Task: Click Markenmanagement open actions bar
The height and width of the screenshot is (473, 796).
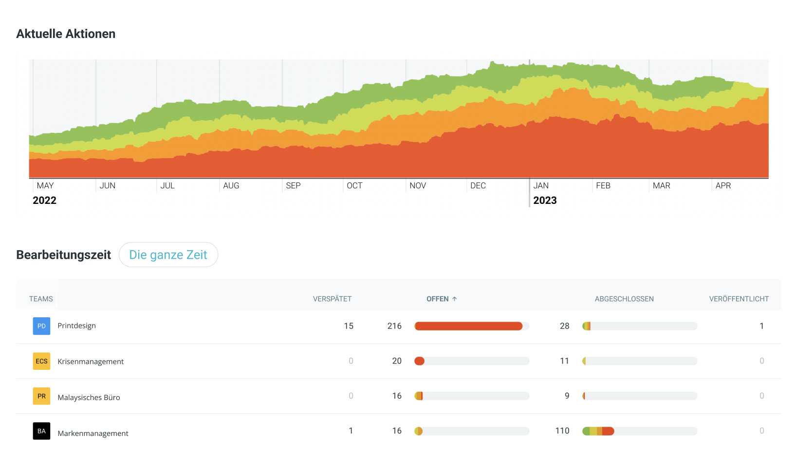Action: [472, 431]
